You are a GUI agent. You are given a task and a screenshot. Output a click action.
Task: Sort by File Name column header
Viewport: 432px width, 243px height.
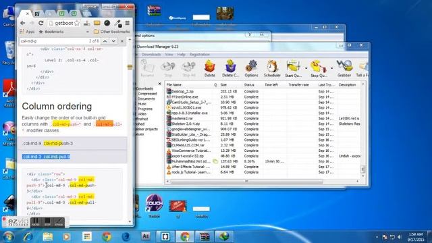point(189,85)
